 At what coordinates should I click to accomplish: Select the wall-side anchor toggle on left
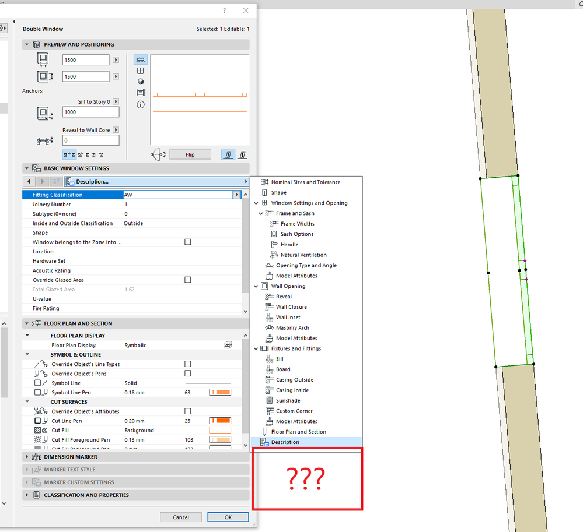pos(228,155)
